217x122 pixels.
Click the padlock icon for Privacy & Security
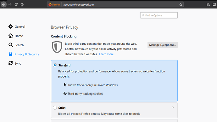pos(10,54)
